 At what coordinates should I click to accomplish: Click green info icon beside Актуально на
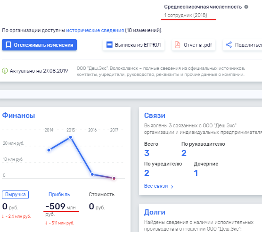click(x=5, y=71)
